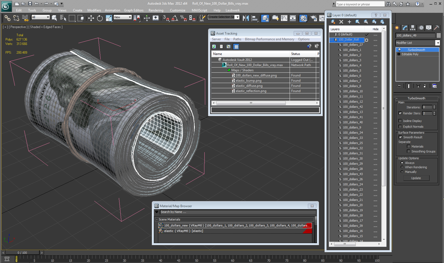Choose the Select and Move tool

point(91,18)
